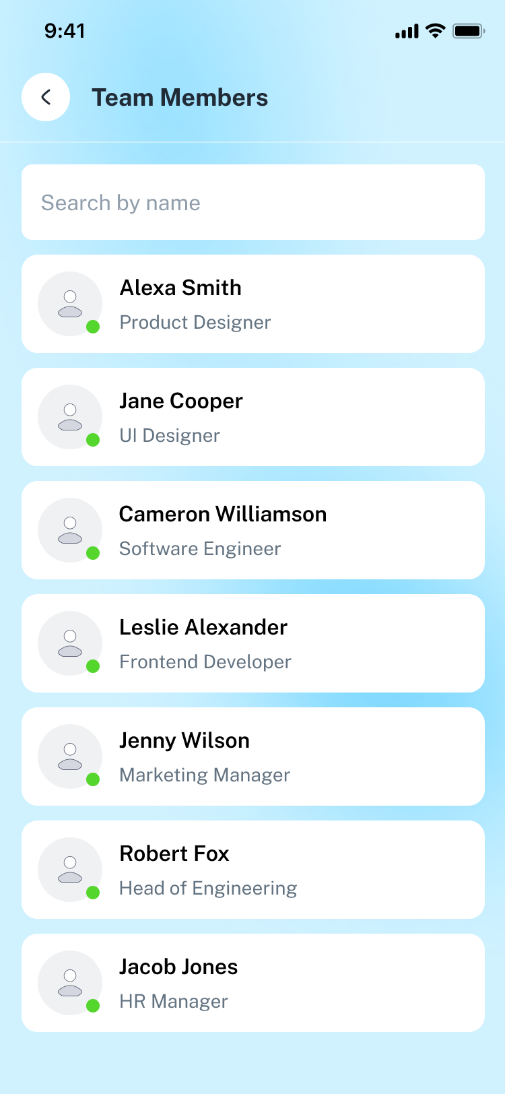Click the Marketing Manager role text
Viewport: 505px width, 1094px height.
205,775
